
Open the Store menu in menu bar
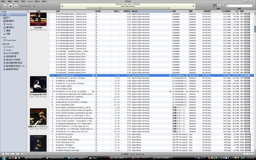pos(30,1)
